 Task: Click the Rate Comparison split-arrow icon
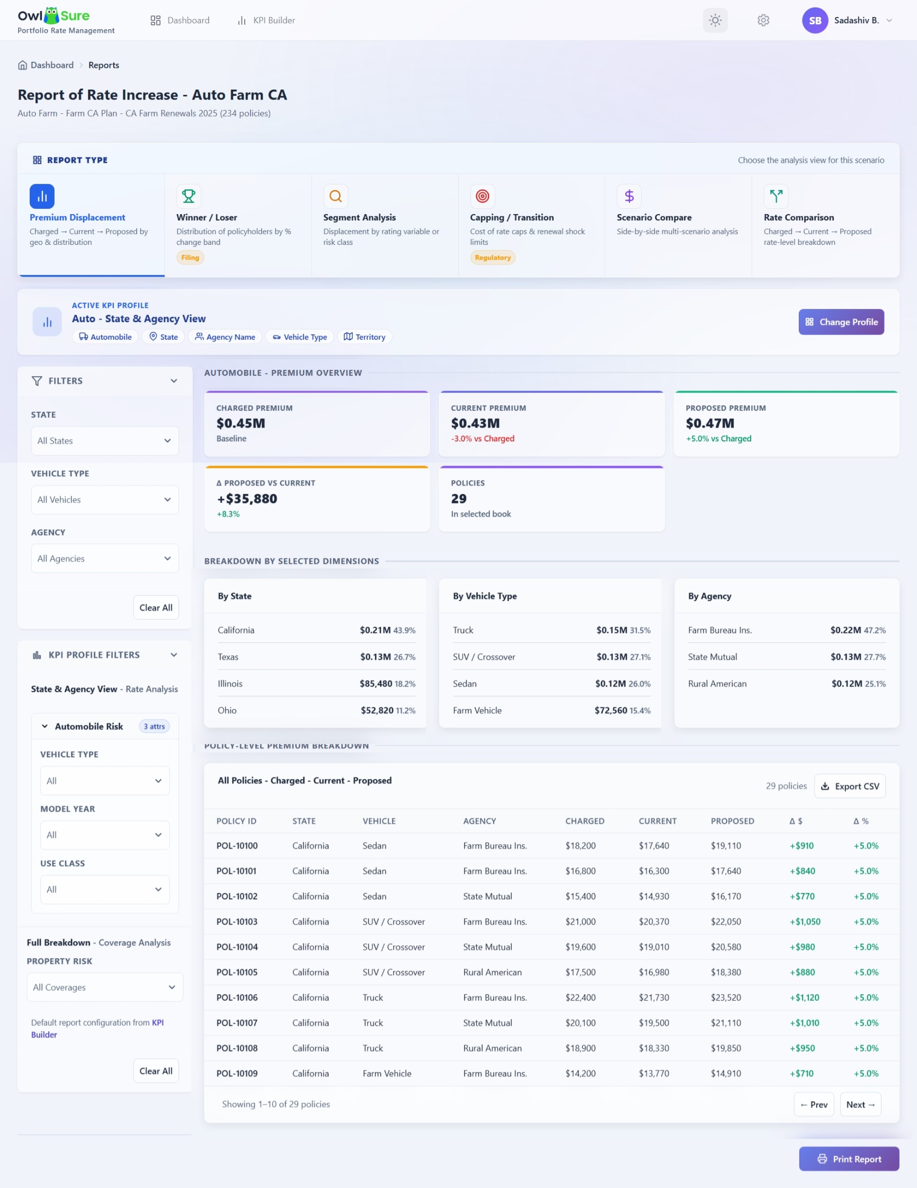pyautogui.click(x=776, y=197)
